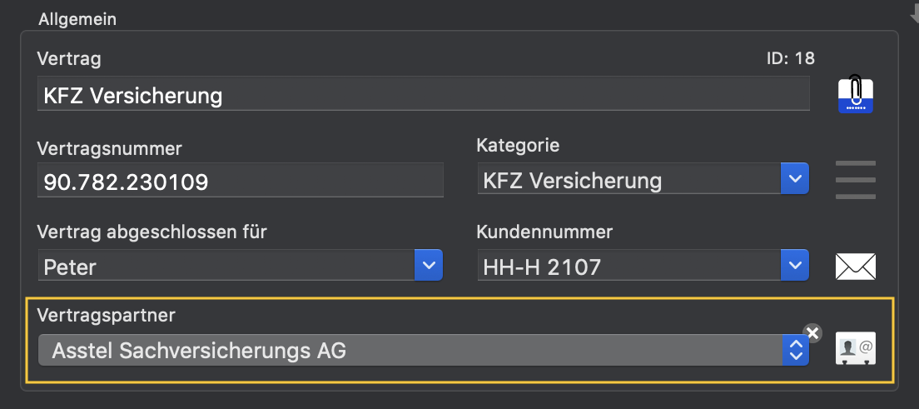Open the contact card icon beside Vertragspartner
Viewport: 919px width, 409px height.
click(856, 351)
